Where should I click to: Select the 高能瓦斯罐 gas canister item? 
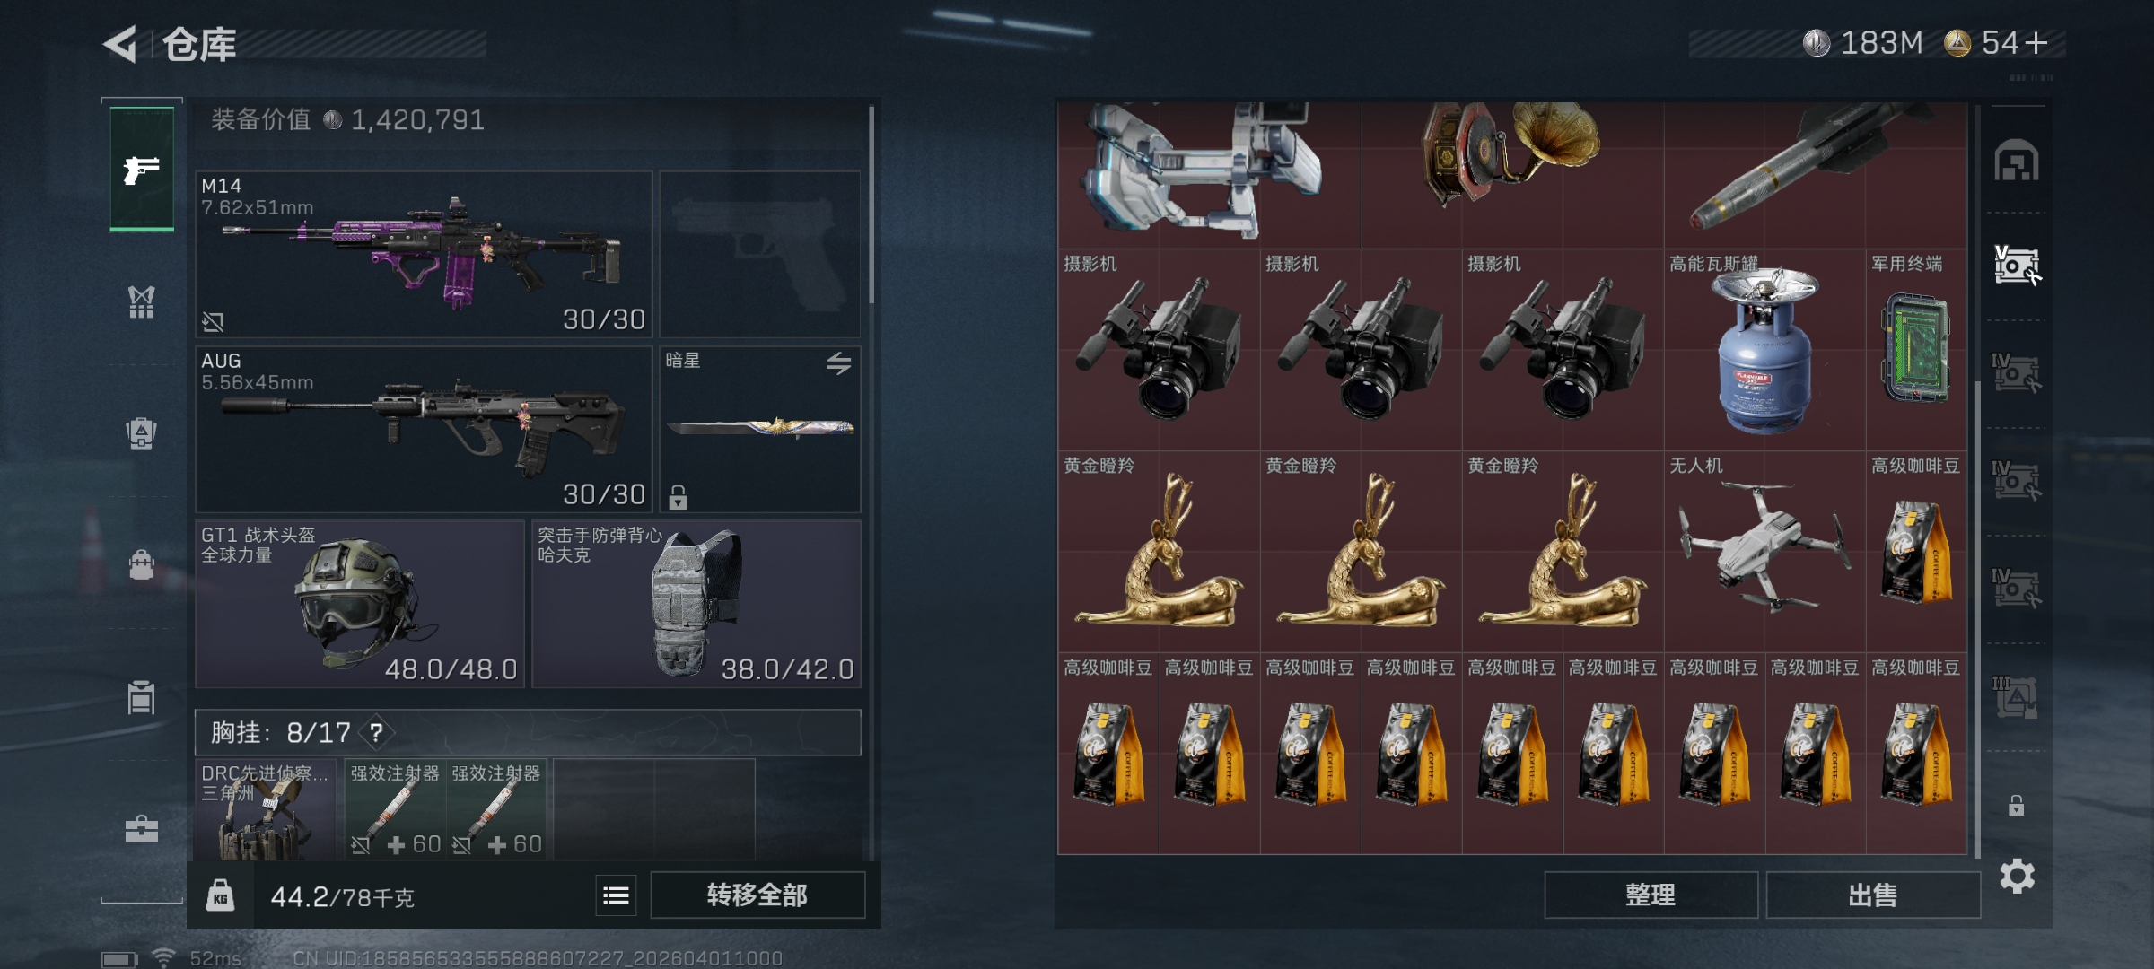click(x=1764, y=350)
